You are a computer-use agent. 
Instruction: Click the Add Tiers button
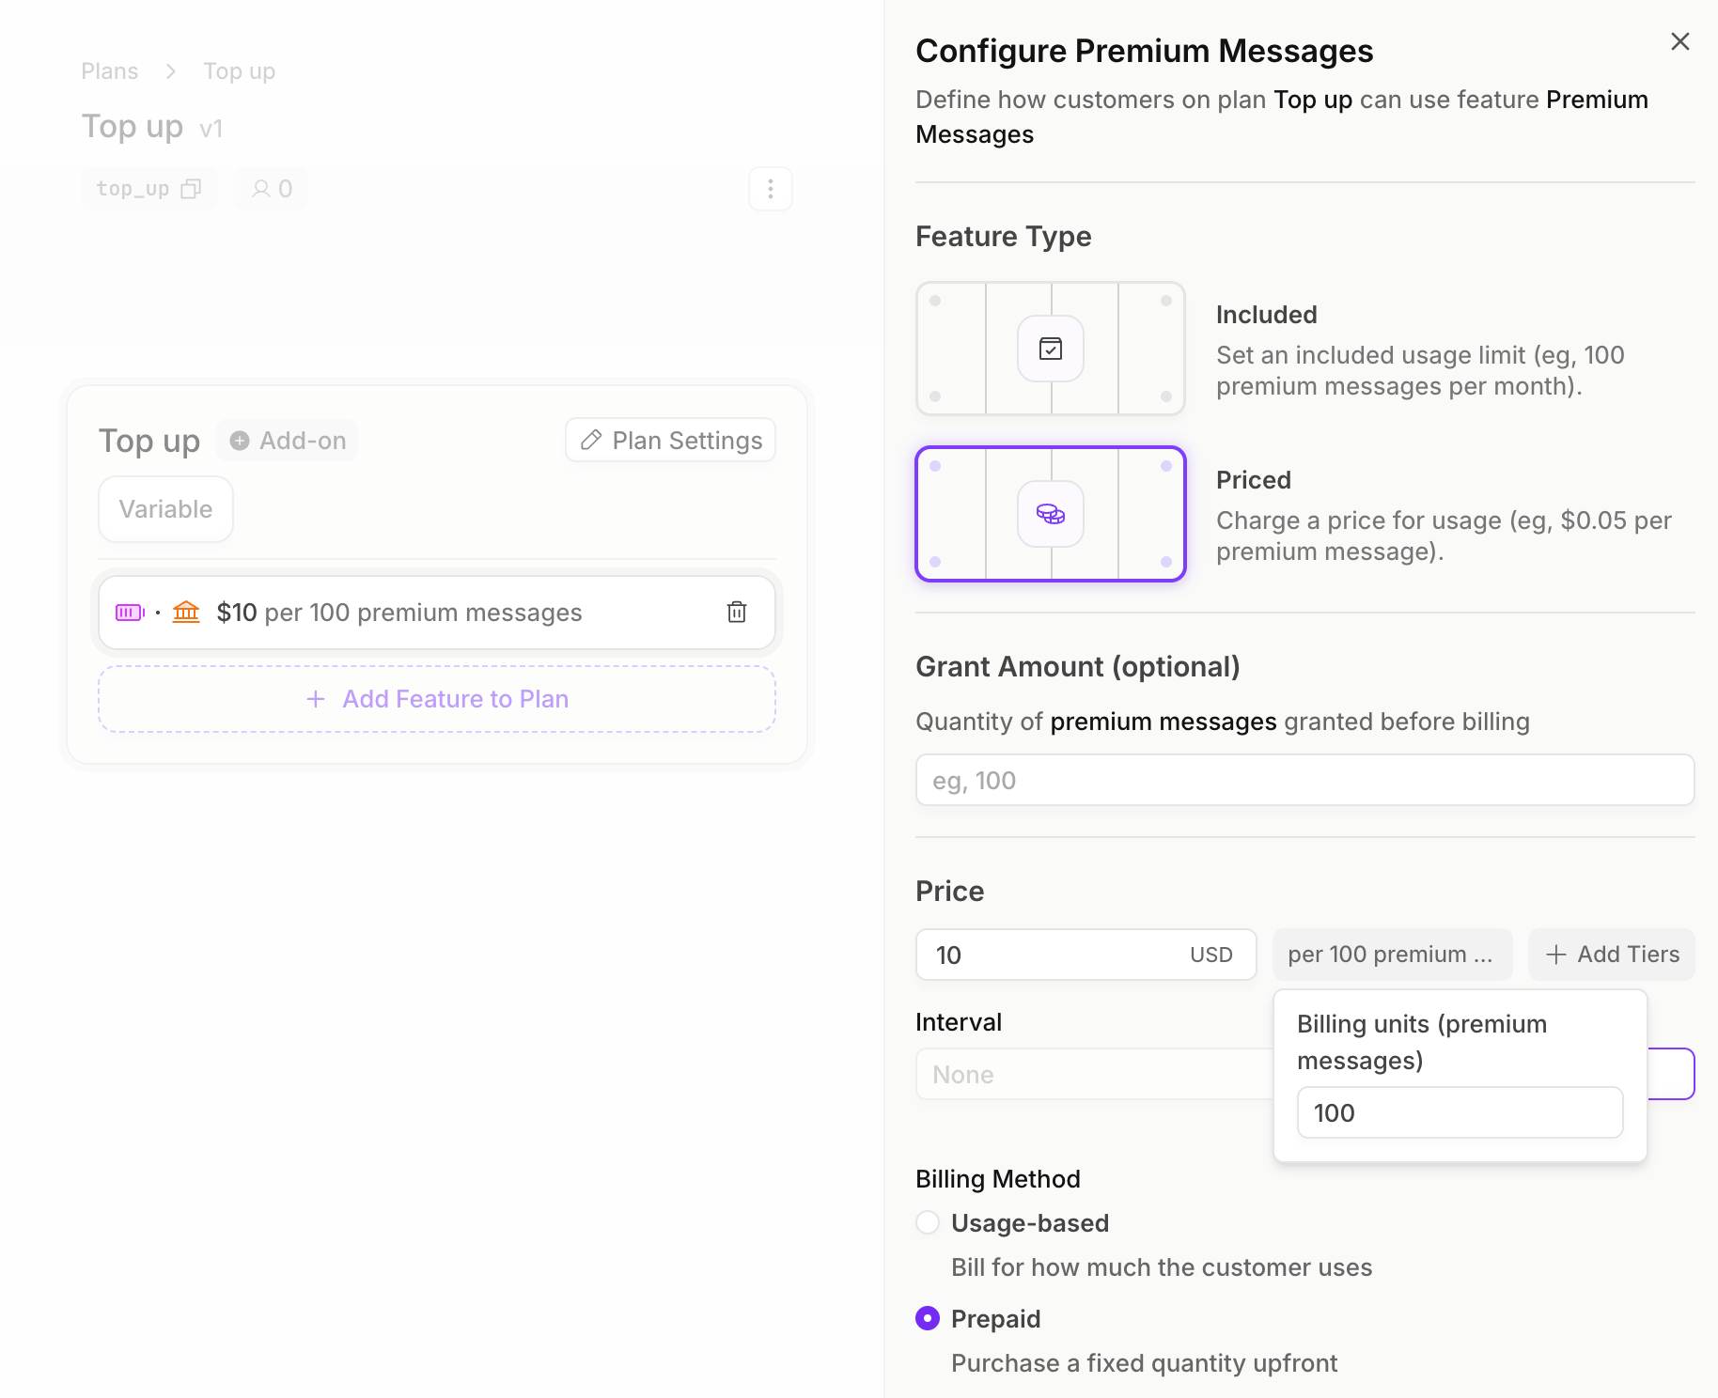(x=1612, y=955)
